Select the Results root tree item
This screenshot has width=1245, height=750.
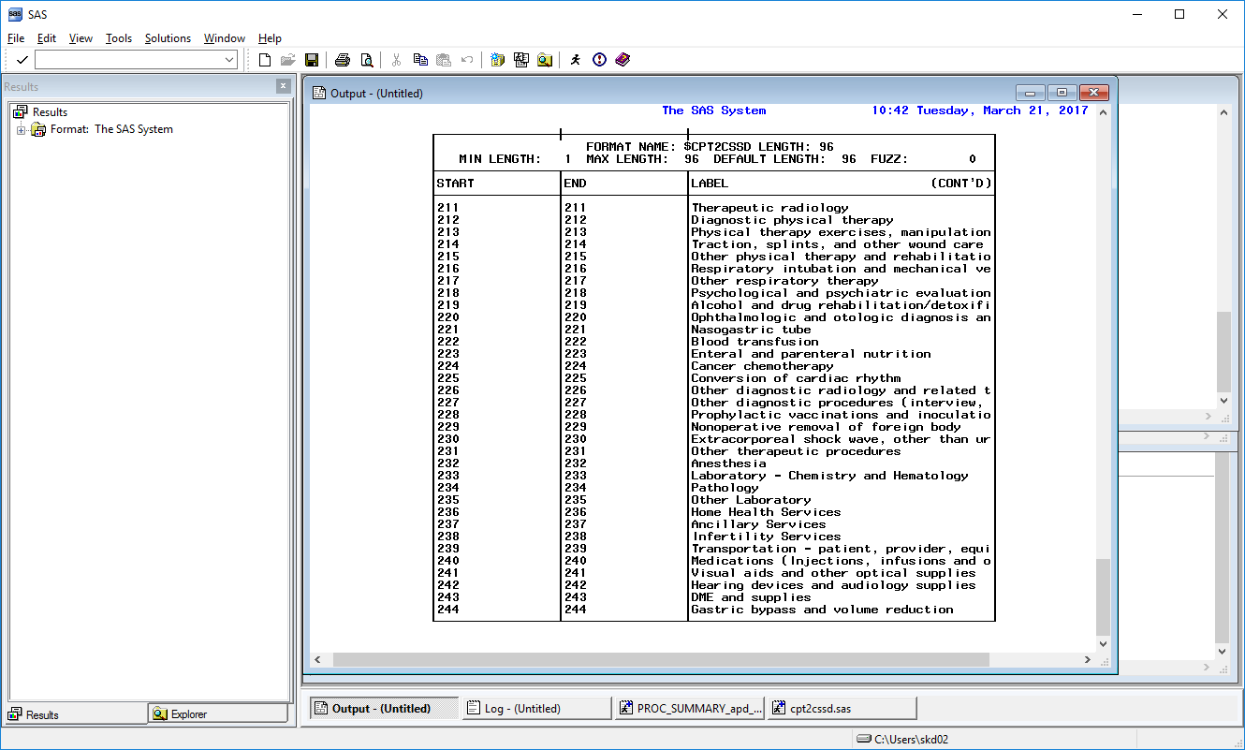click(50, 112)
